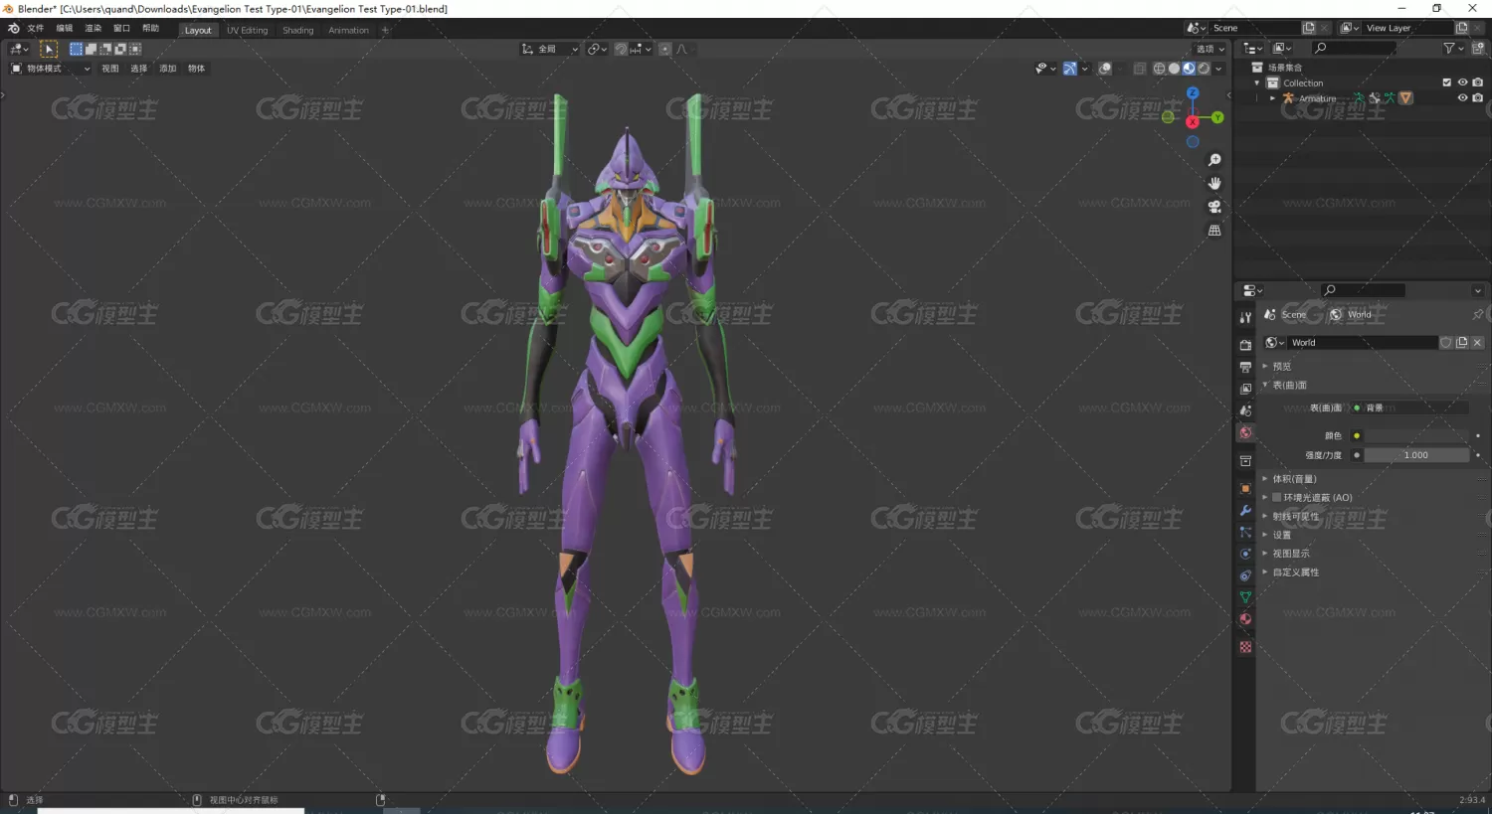1492x814 pixels.
Task: Open the object mode dropdown
Action: pos(50,69)
